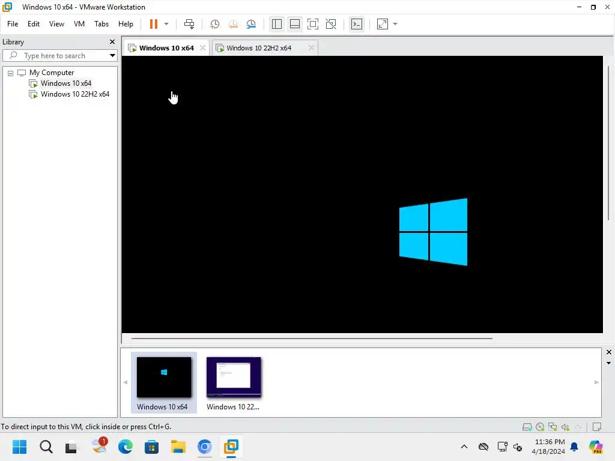Select the Windows 10 x64 thumbnail
This screenshot has width=615, height=461.
[x=164, y=382]
